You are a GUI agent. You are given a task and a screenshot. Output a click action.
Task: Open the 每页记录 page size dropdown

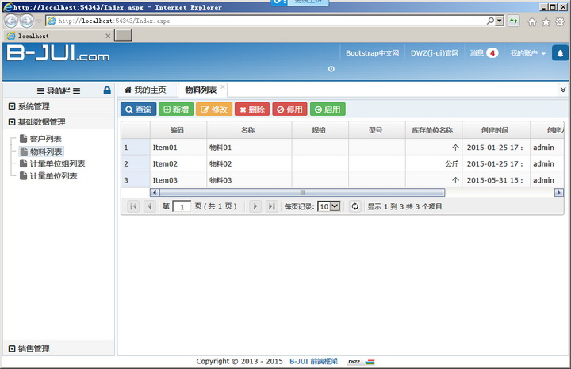(x=329, y=206)
